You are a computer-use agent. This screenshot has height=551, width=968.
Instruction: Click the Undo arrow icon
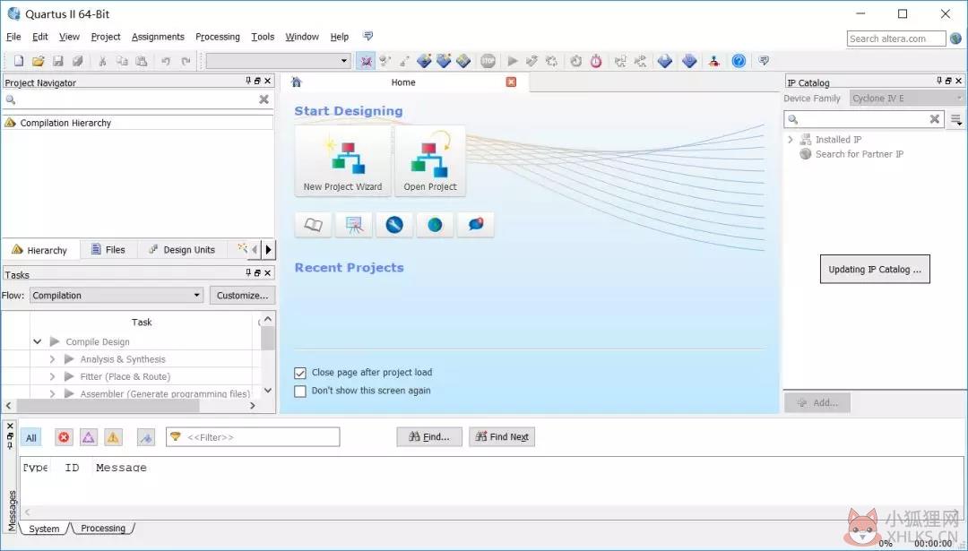tap(166, 61)
